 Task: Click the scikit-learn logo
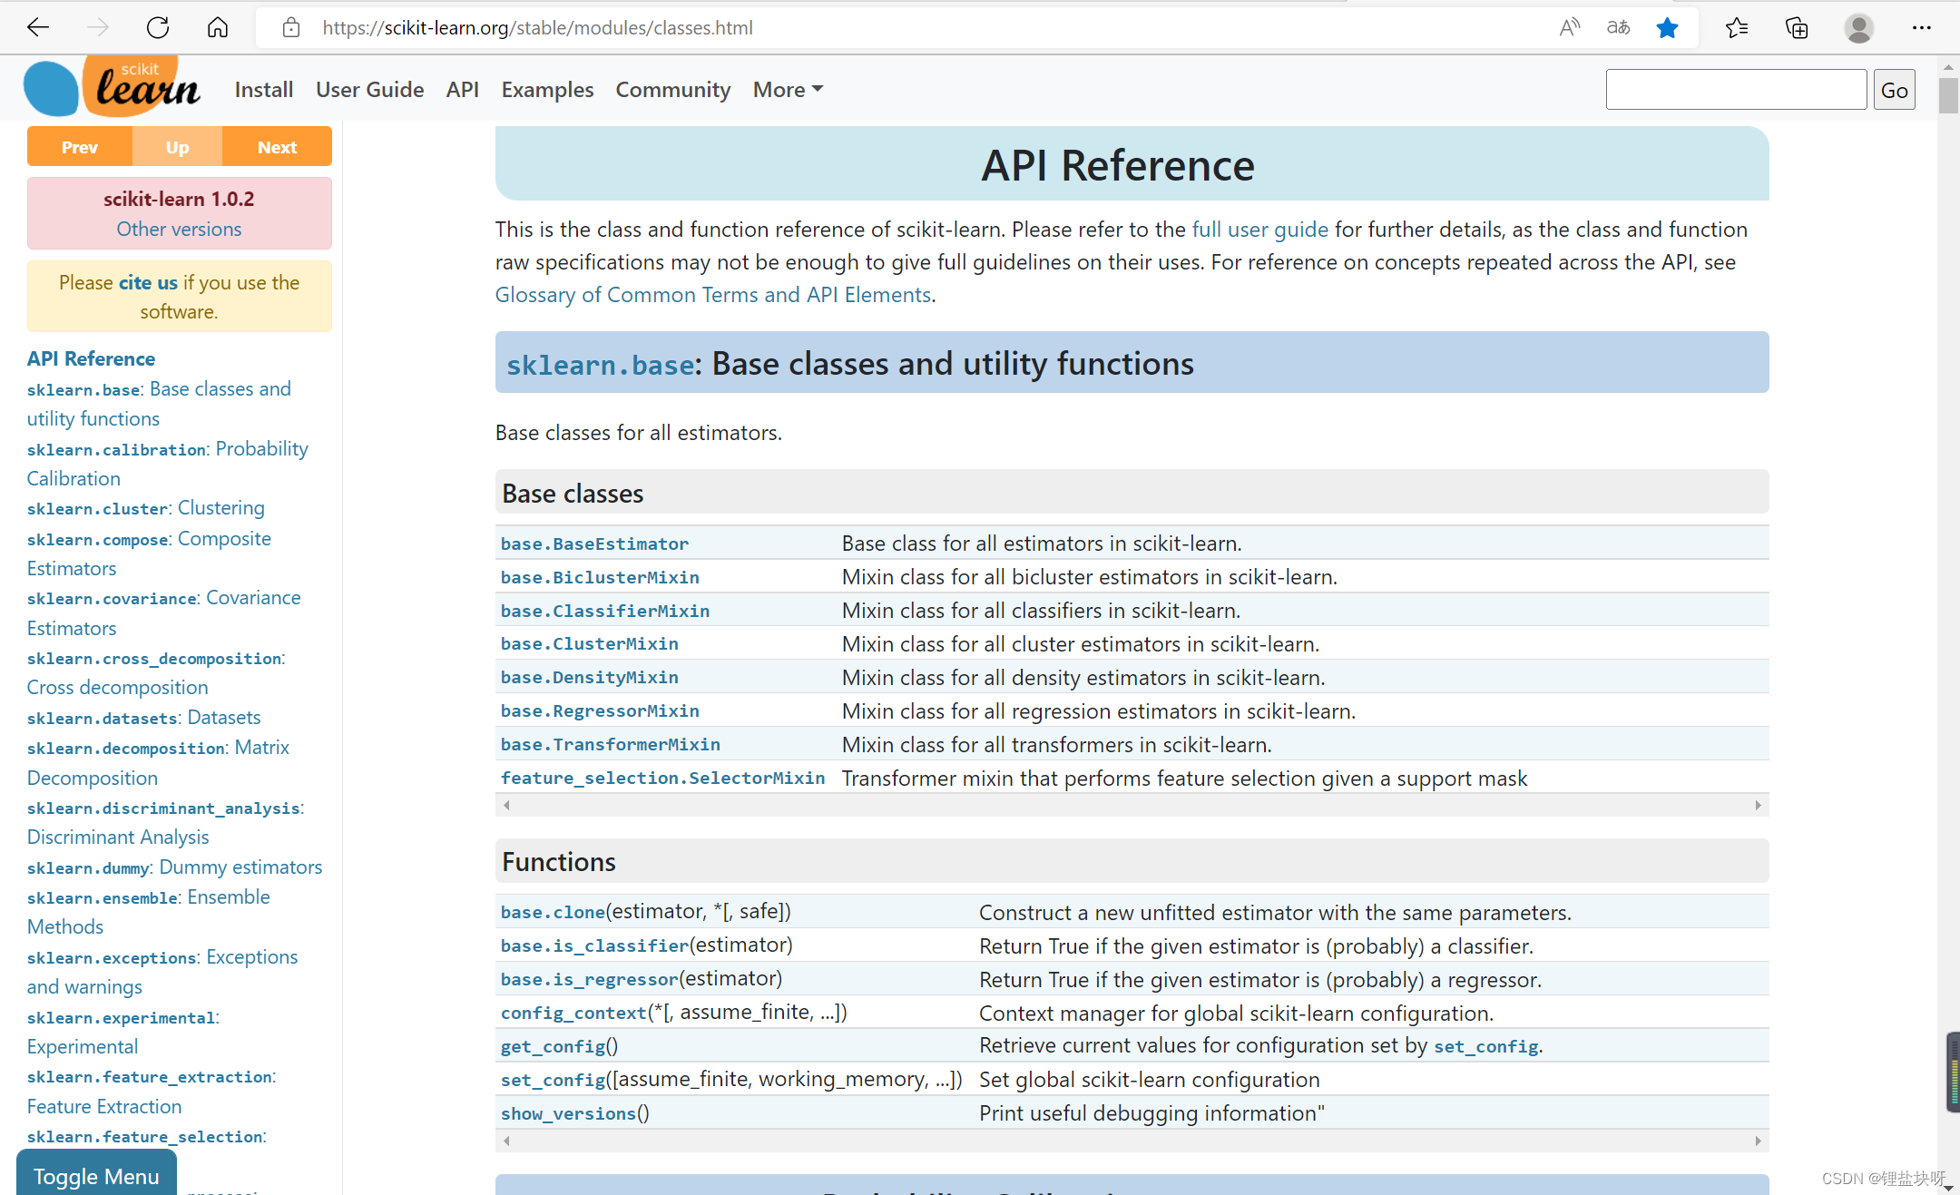[x=112, y=87]
